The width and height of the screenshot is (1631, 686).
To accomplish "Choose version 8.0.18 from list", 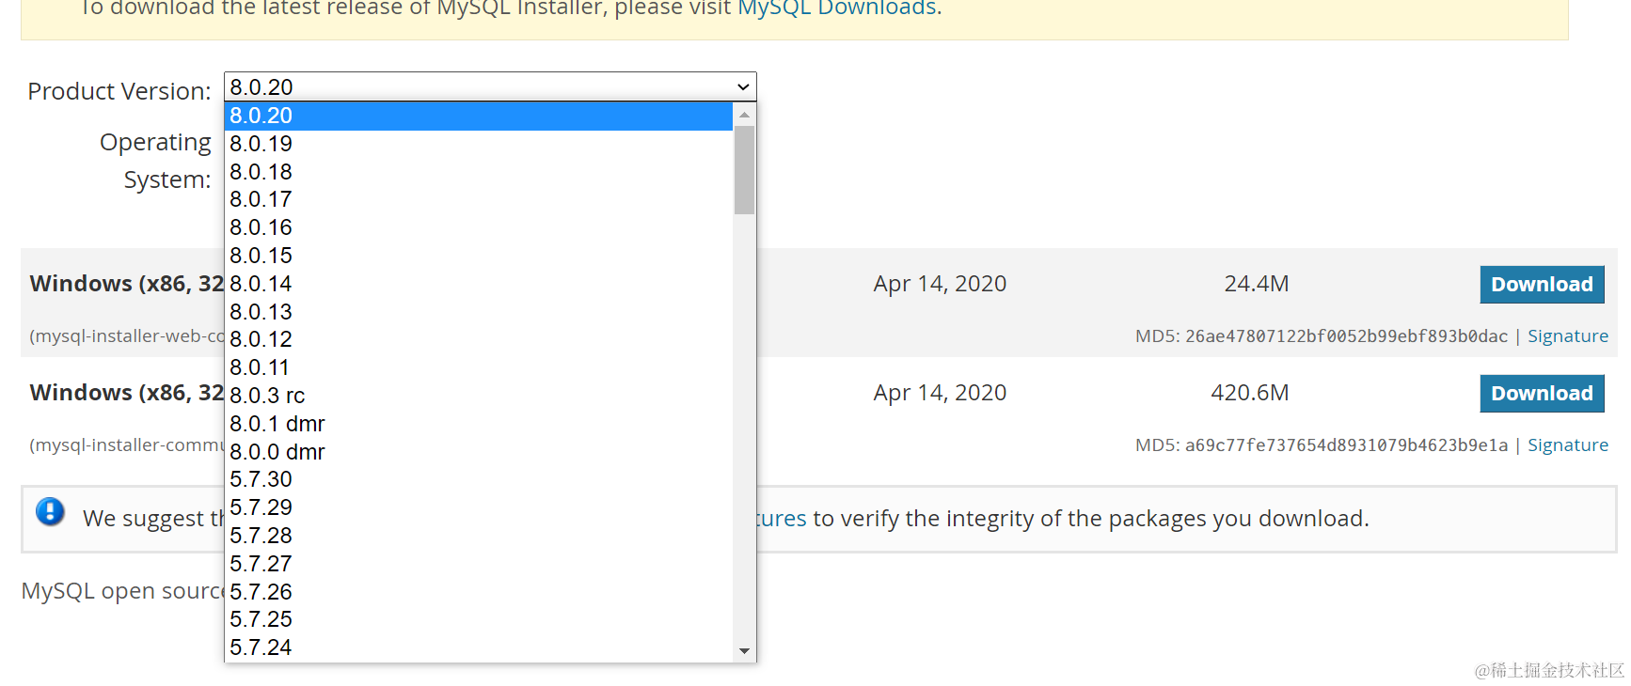I will tap(479, 172).
